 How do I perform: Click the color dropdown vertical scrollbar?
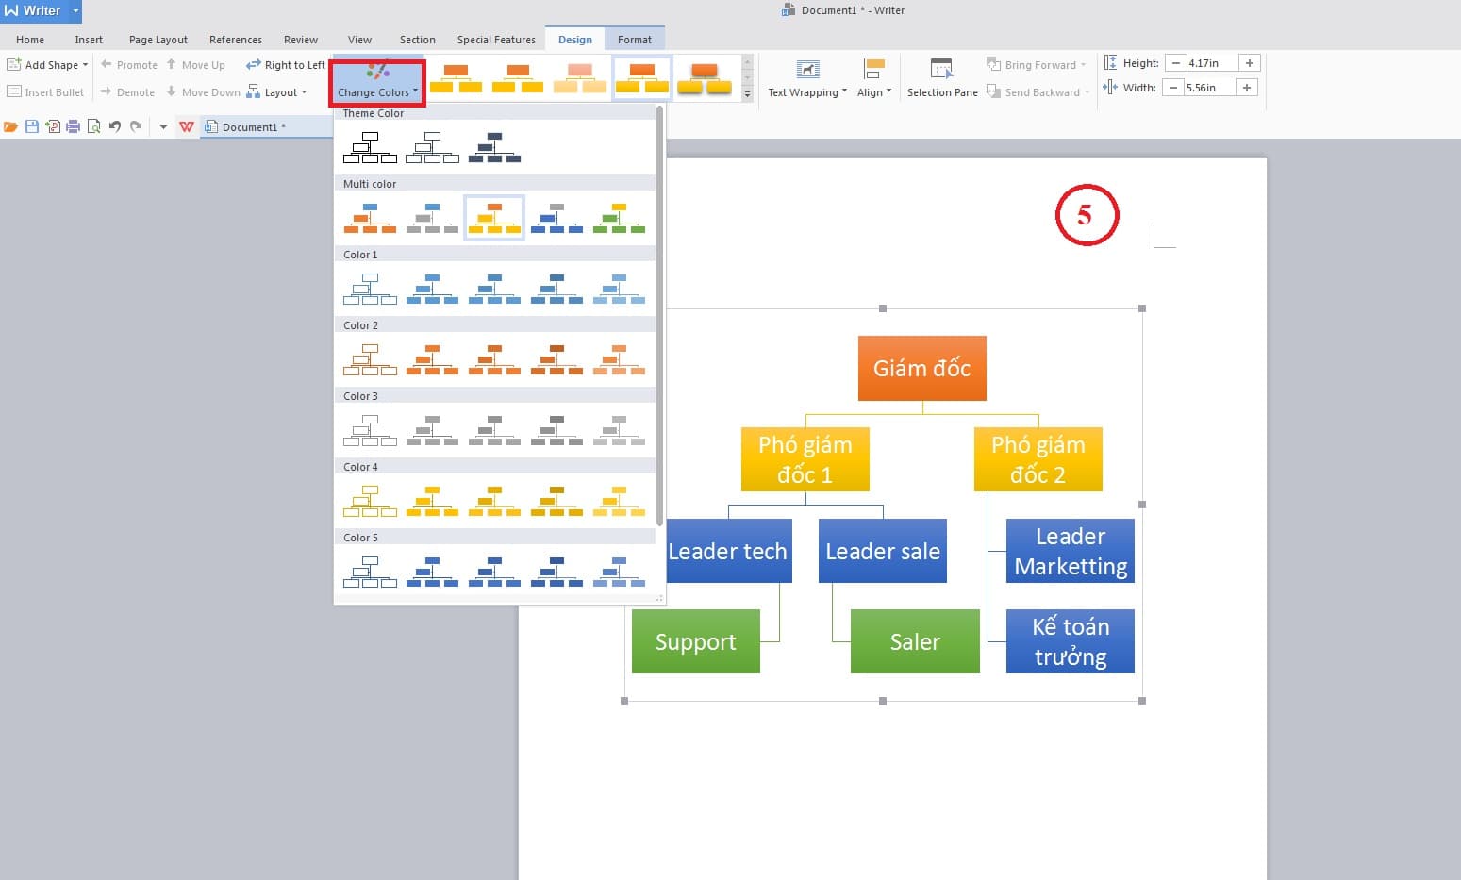click(659, 316)
